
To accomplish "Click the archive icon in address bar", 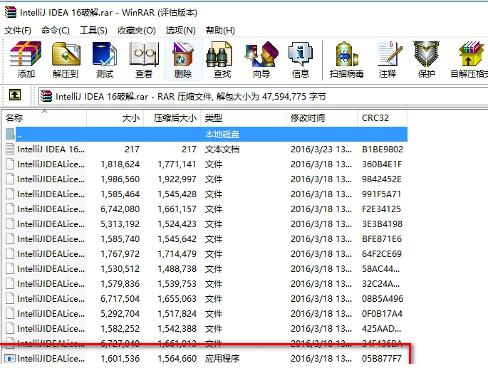I will (46, 96).
